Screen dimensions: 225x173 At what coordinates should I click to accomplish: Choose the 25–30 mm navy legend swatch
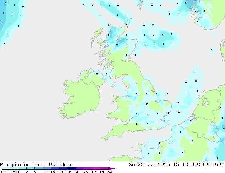(x=72, y=168)
